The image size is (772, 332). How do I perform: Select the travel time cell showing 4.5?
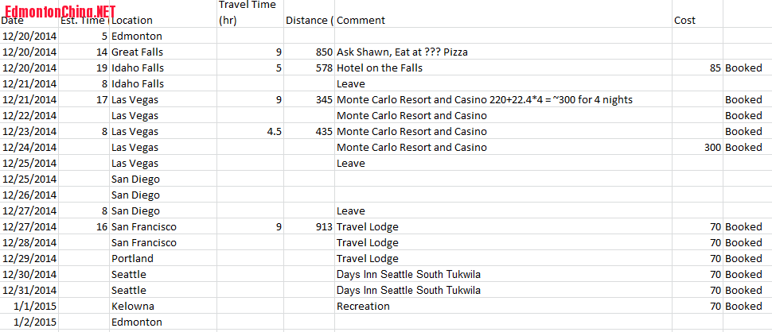(x=274, y=131)
